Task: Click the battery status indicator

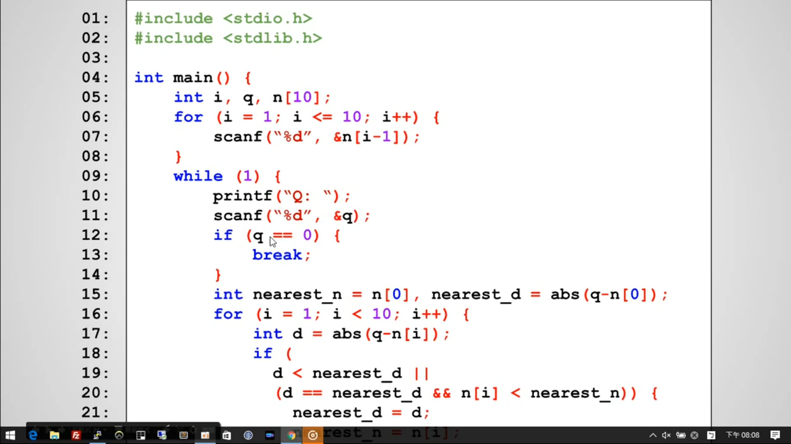Action: click(x=681, y=435)
